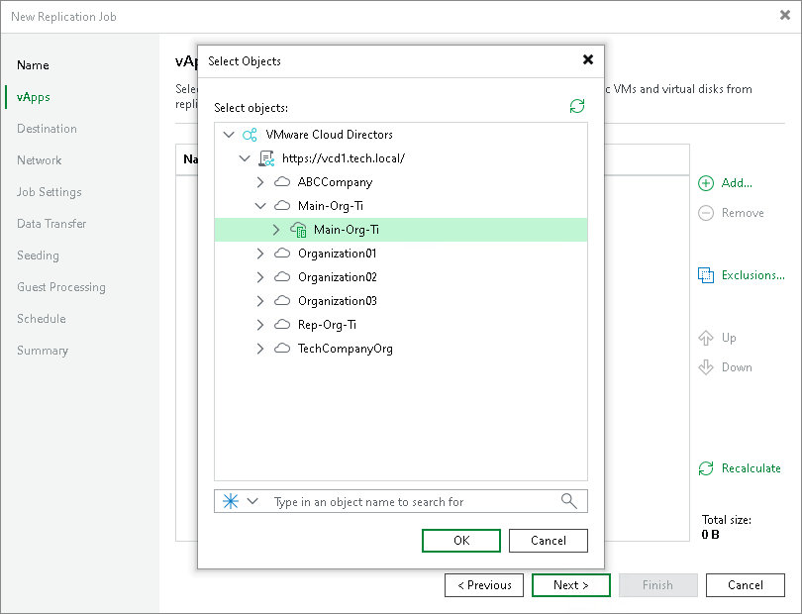Open the search filter type dropdown
Image resolution: width=802 pixels, height=614 pixels.
pos(252,501)
